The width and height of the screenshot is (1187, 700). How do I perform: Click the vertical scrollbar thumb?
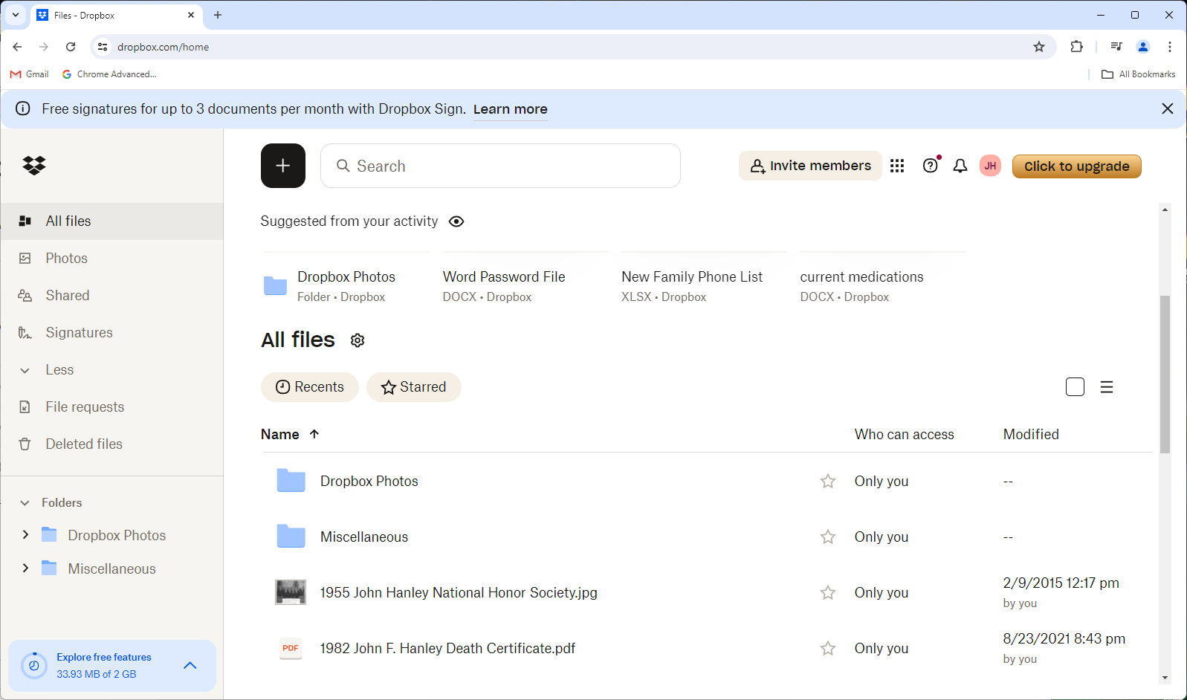(x=1165, y=375)
